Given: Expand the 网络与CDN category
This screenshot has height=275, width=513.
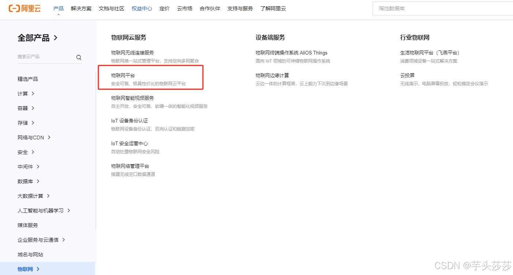Looking at the screenshot, I should [x=34, y=137].
